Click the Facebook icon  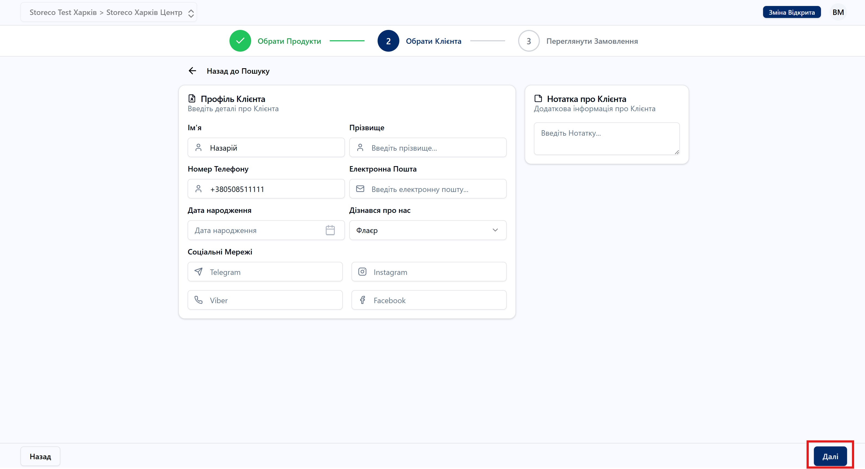pos(362,300)
